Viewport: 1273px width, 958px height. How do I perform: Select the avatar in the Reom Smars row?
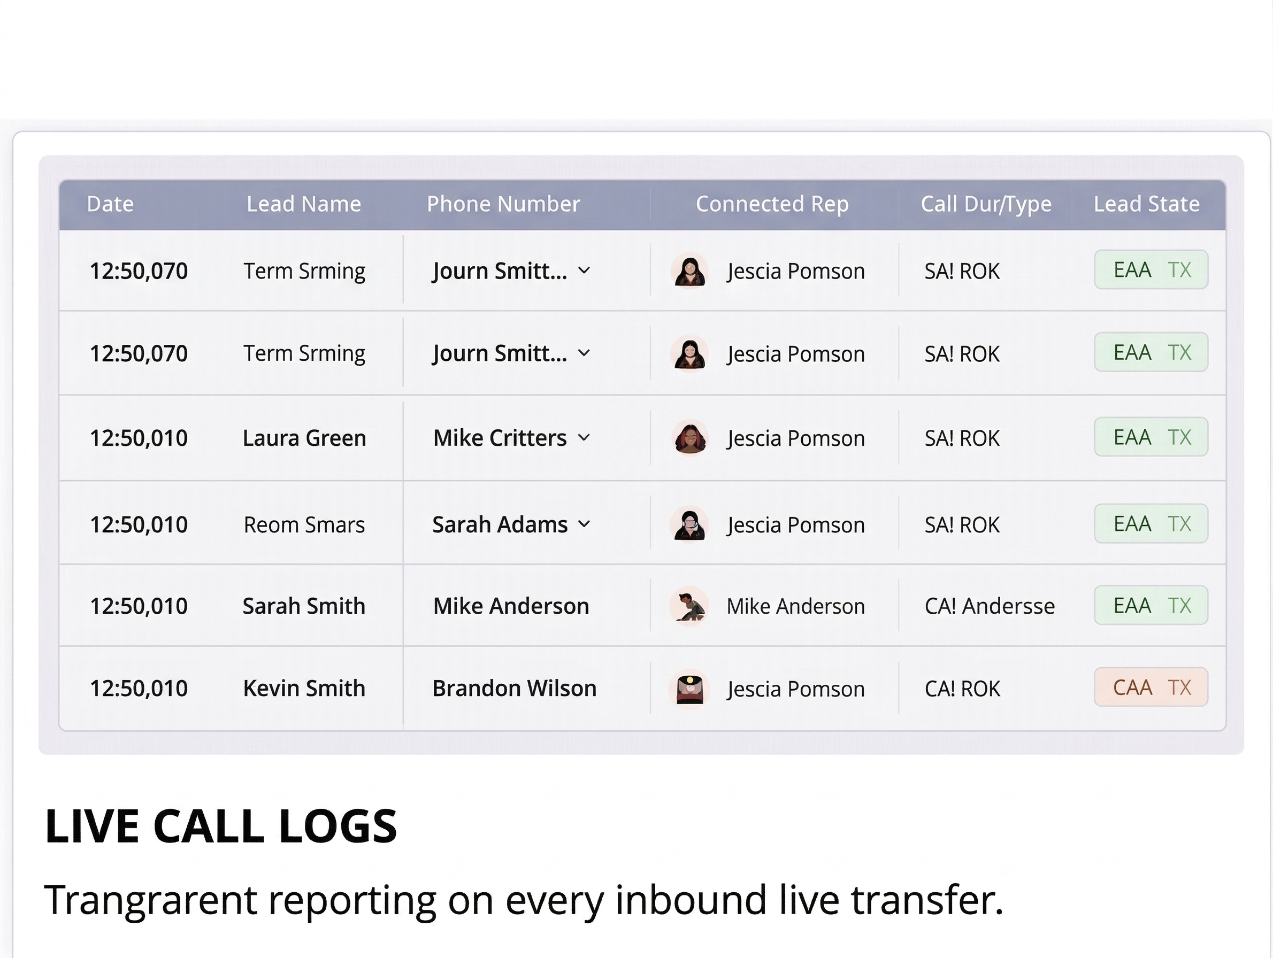click(689, 524)
